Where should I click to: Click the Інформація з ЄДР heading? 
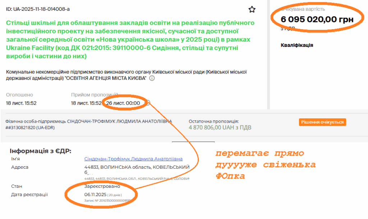[41, 151]
